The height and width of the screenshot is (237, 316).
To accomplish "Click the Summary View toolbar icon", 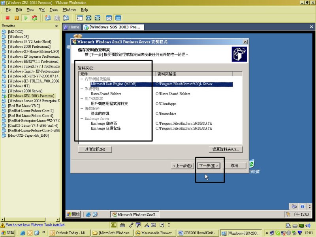I will (x=109, y=18).
